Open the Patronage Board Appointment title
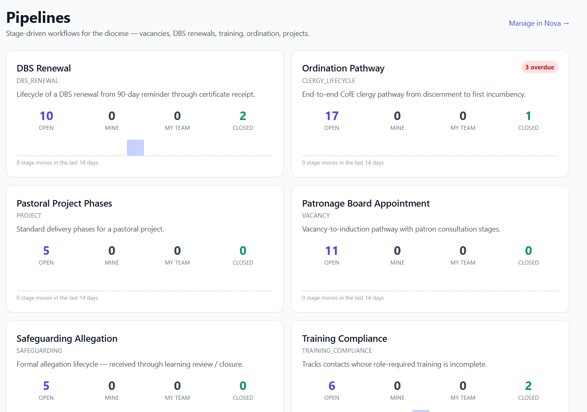Viewport: 587px width, 412px height. [x=366, y=203]
